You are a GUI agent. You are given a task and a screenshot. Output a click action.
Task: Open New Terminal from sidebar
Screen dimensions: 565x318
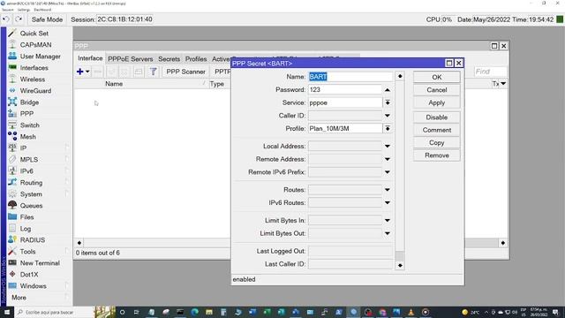click(x=40, y=263)
